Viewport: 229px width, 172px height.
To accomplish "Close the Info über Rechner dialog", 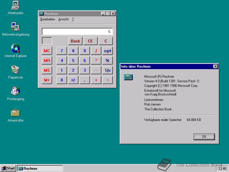I will click(216, 67).
